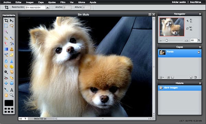Delete layer with trash icon
Image resolution: width=206 pixels, height=124 pixels.
click(195, 77)
